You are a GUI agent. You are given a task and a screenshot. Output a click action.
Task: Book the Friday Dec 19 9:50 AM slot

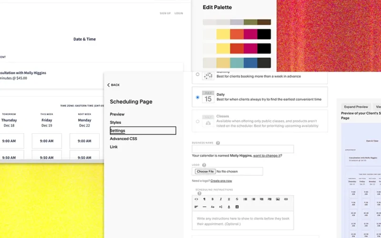[47, 155]
